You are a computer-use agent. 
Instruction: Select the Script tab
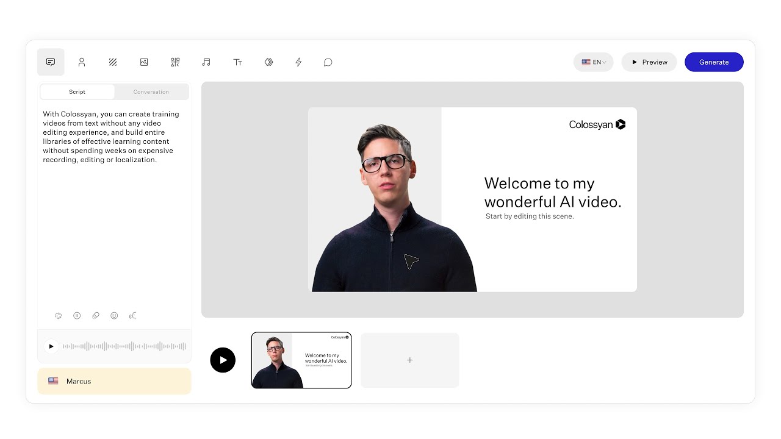click(x=77, y=92)
